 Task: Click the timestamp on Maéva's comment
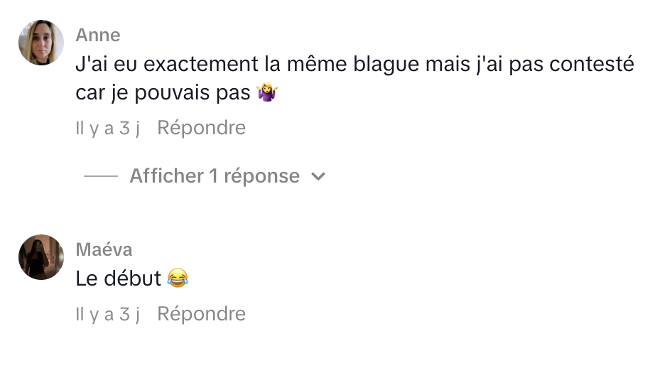click(x=108, y=314)
